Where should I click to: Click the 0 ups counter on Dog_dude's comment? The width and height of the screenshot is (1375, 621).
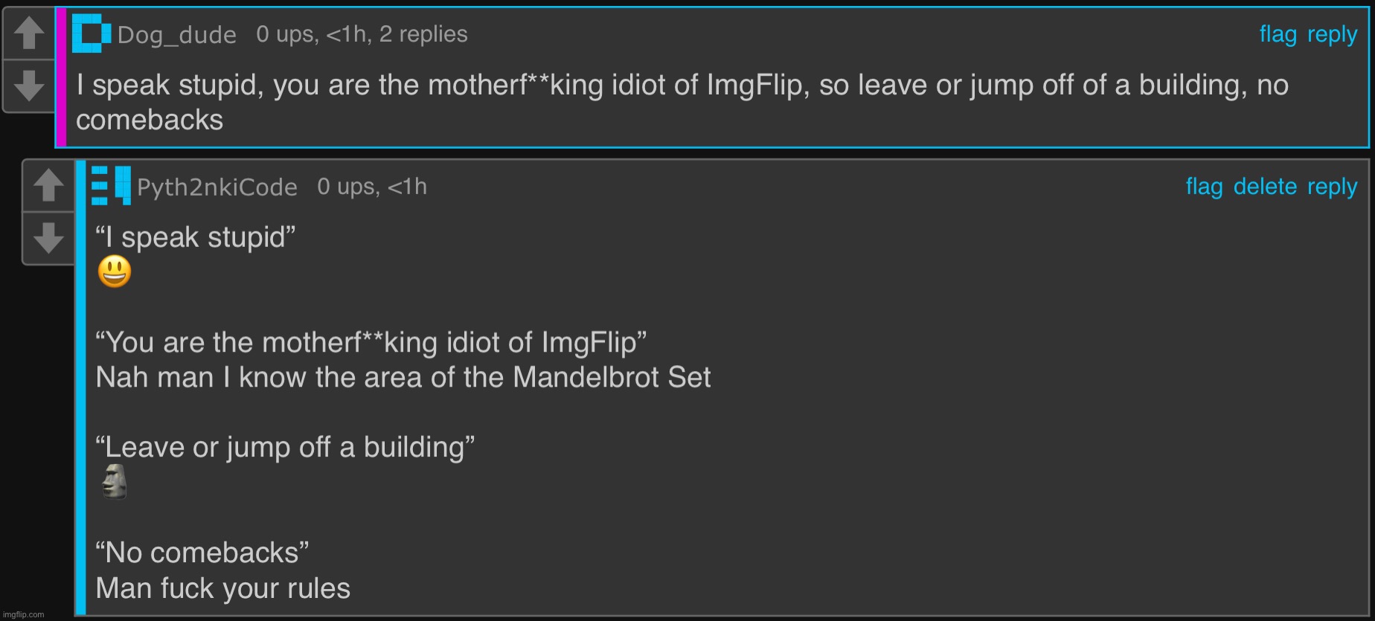[x=283, y=33]
